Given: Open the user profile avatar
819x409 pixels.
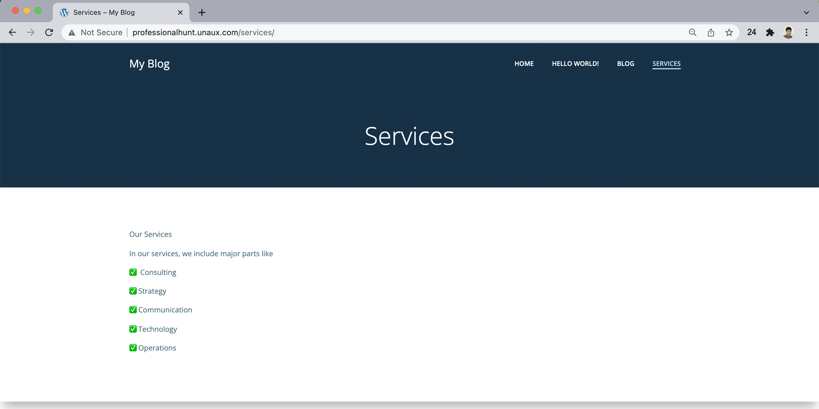Looking at the screenshot, I should (x=788, y=32).
